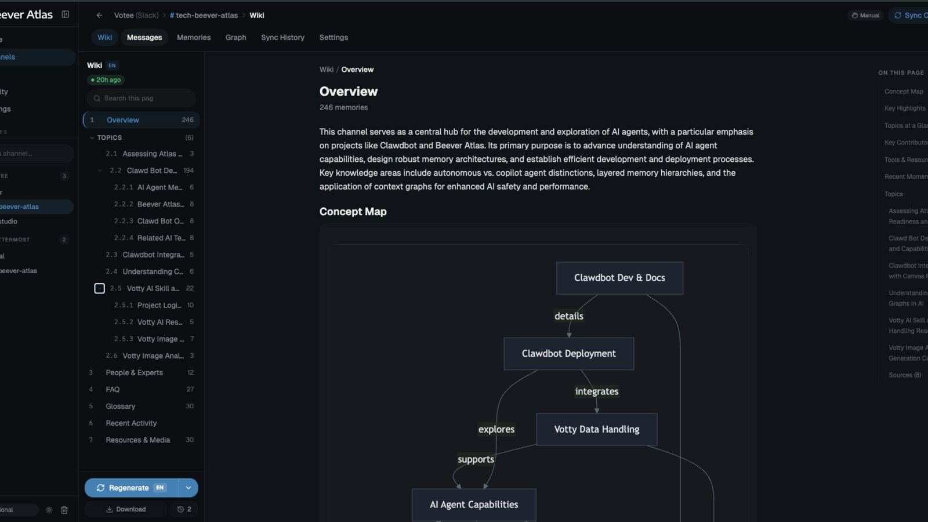Jump to Key Contributors in page outline

pyautogui.click(x=906, y=143)
